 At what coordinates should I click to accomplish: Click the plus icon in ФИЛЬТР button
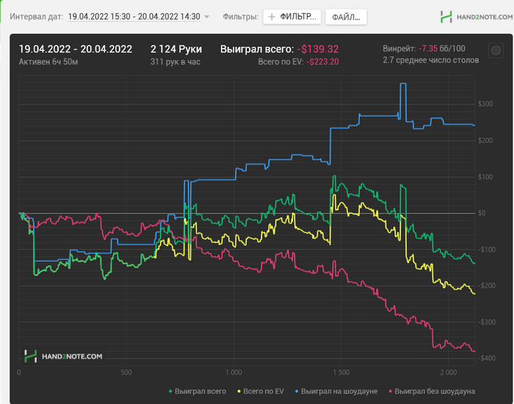coord(272,17)
